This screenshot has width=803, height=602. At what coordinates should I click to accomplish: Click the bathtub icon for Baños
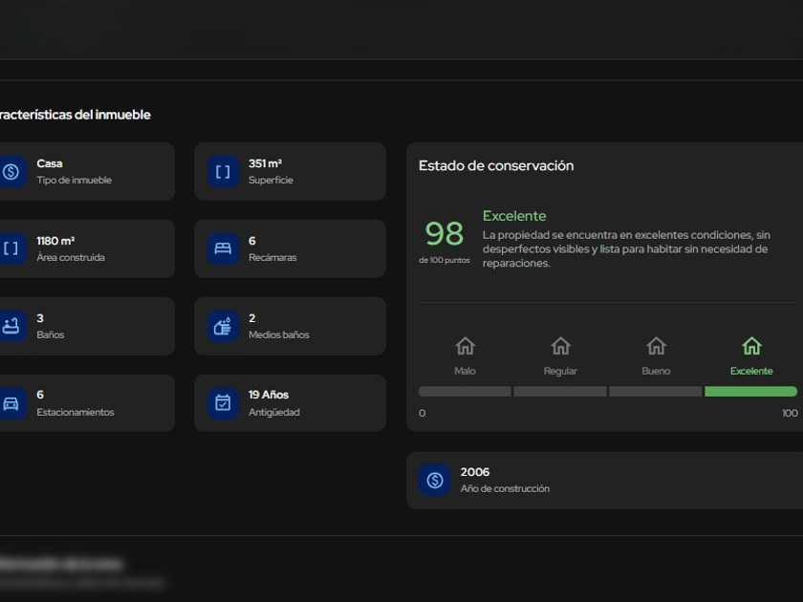coord(11,326)
